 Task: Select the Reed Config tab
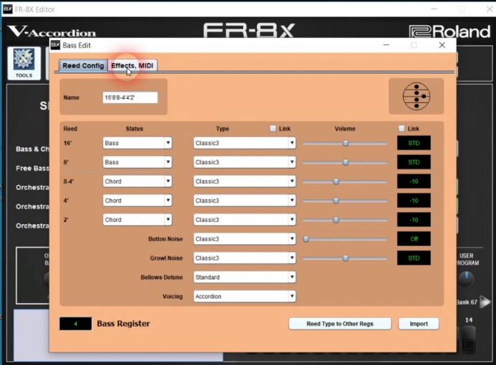point(83,66)
